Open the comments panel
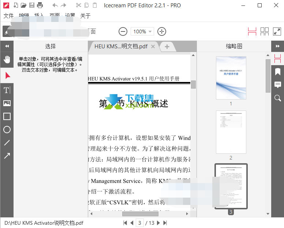Viewport: 284px width, 228px height. click(277, 85)
